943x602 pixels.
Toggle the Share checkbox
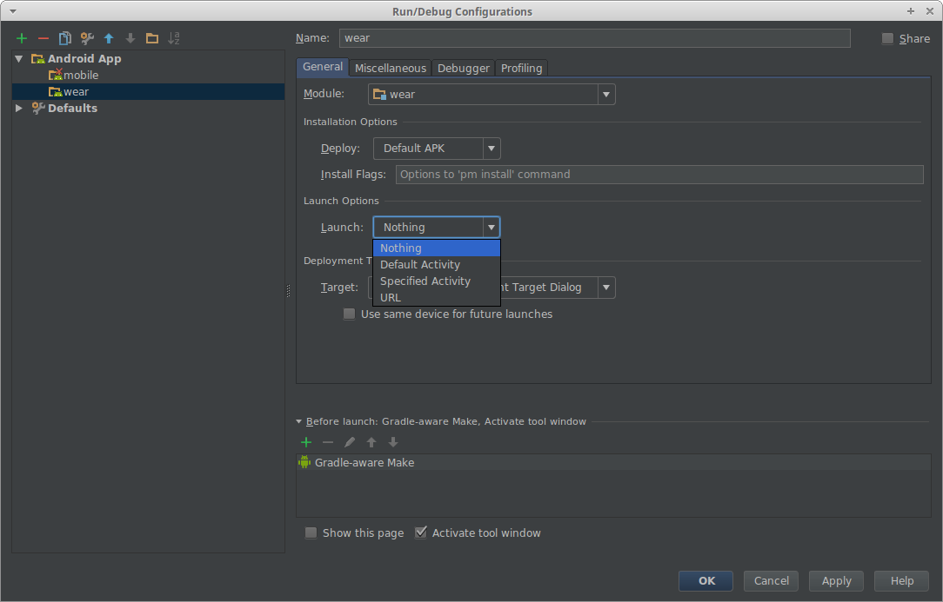click(887, 38)
